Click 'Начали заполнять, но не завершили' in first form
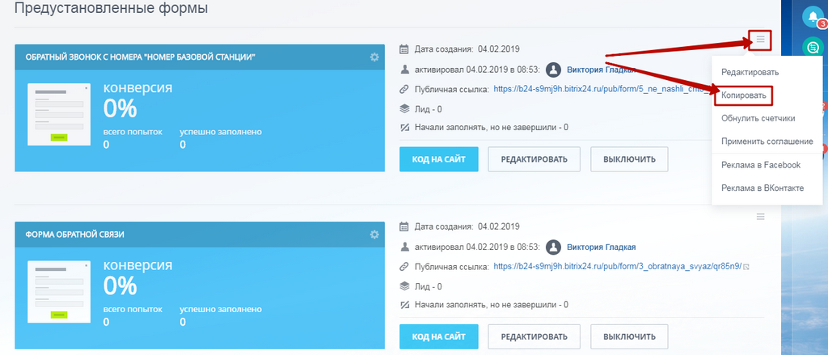Image resolution: width=828 pixels, height=355 pixels. coord(492,127)
